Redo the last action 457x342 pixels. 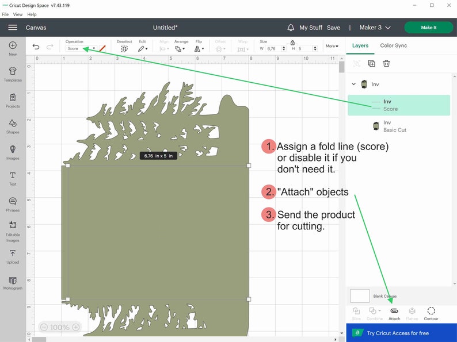(50, 47)
